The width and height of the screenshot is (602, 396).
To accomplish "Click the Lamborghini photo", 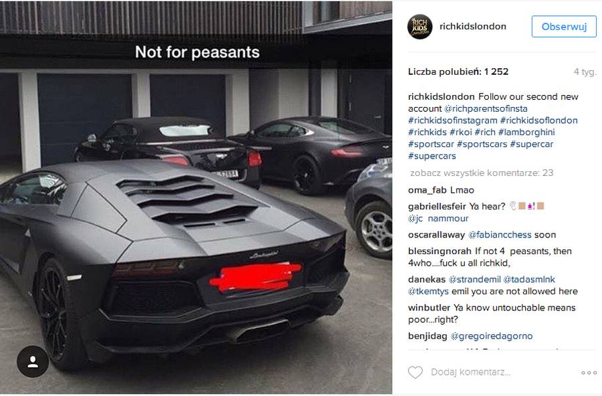I will 196,198.
